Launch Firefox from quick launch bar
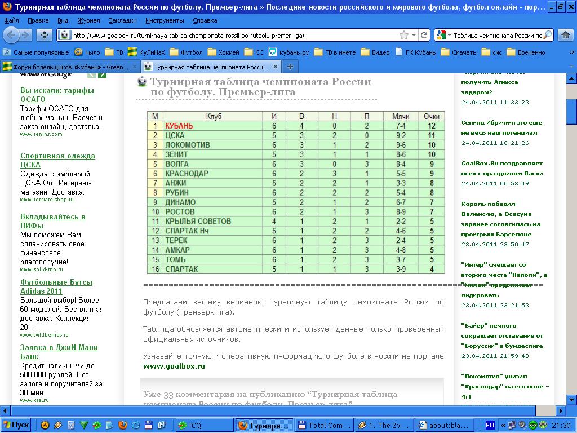 (x=122, y=425)
